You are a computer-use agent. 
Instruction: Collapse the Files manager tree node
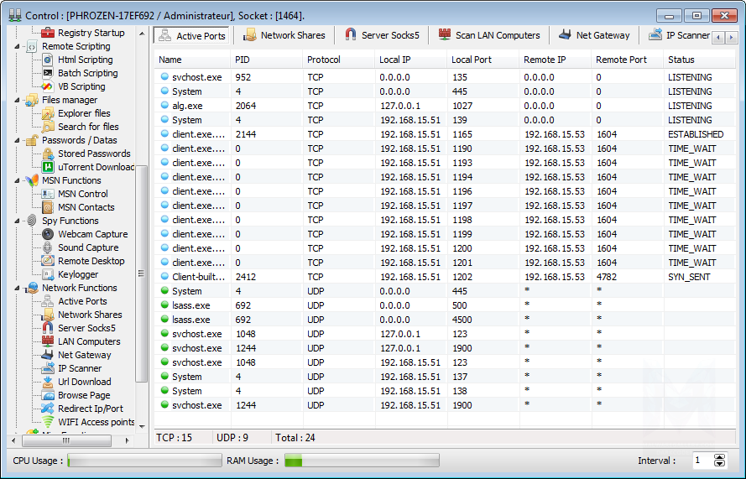[x=19, y=100]
